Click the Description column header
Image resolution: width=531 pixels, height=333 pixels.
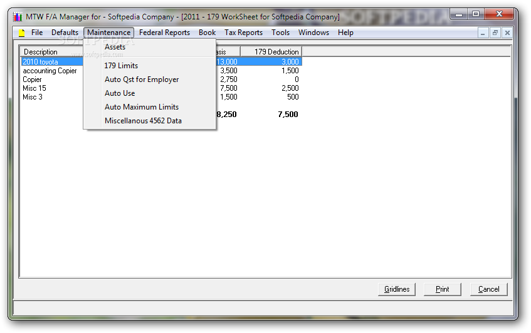[52, 52]
